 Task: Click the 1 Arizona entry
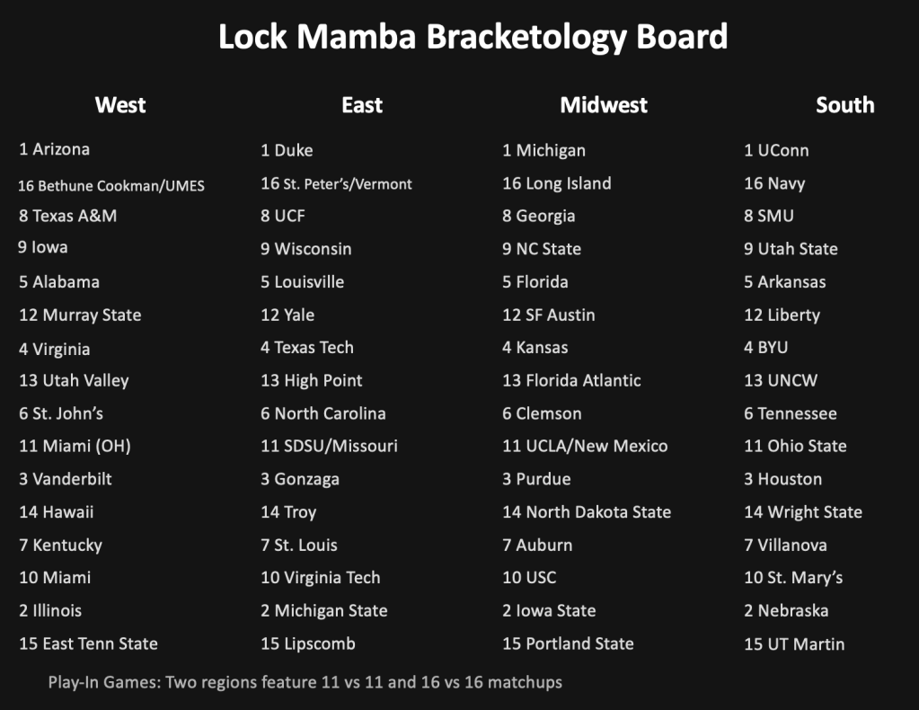click(x=55, y=149)
